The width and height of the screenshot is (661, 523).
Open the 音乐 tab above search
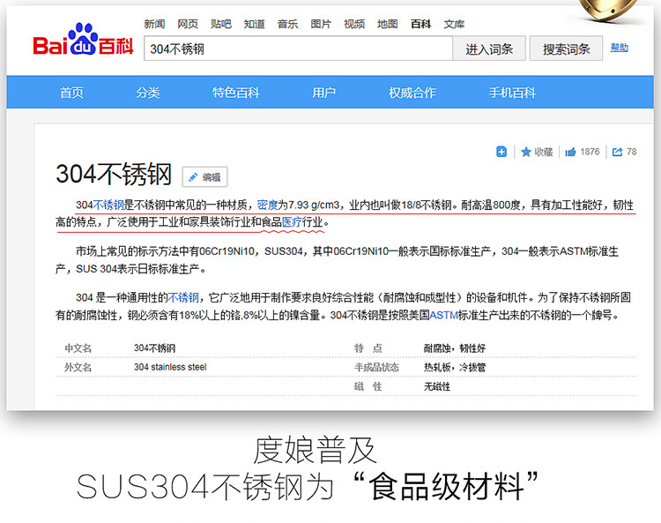pos(287,24)
